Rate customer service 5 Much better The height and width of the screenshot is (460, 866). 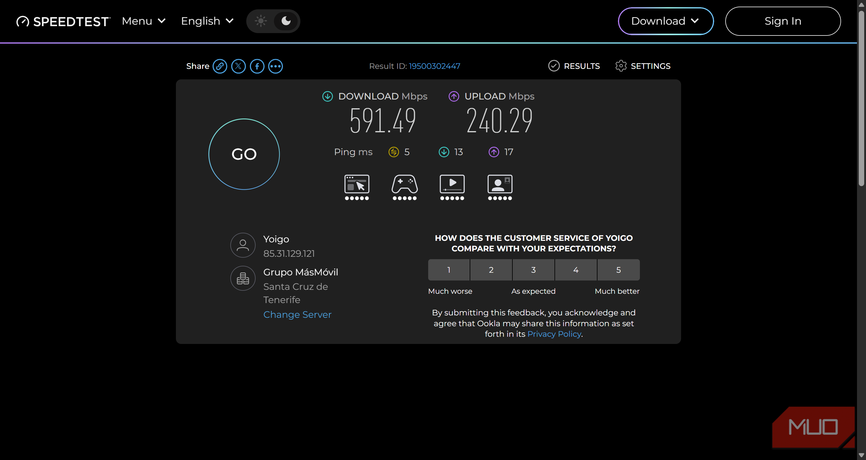tap(619, 270)
